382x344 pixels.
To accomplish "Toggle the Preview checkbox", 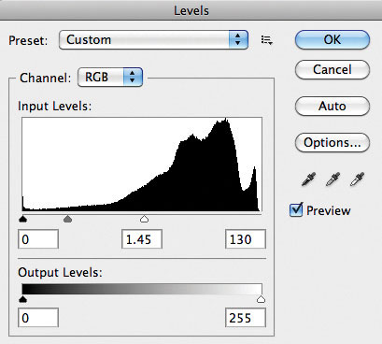I will coord(296,209).
